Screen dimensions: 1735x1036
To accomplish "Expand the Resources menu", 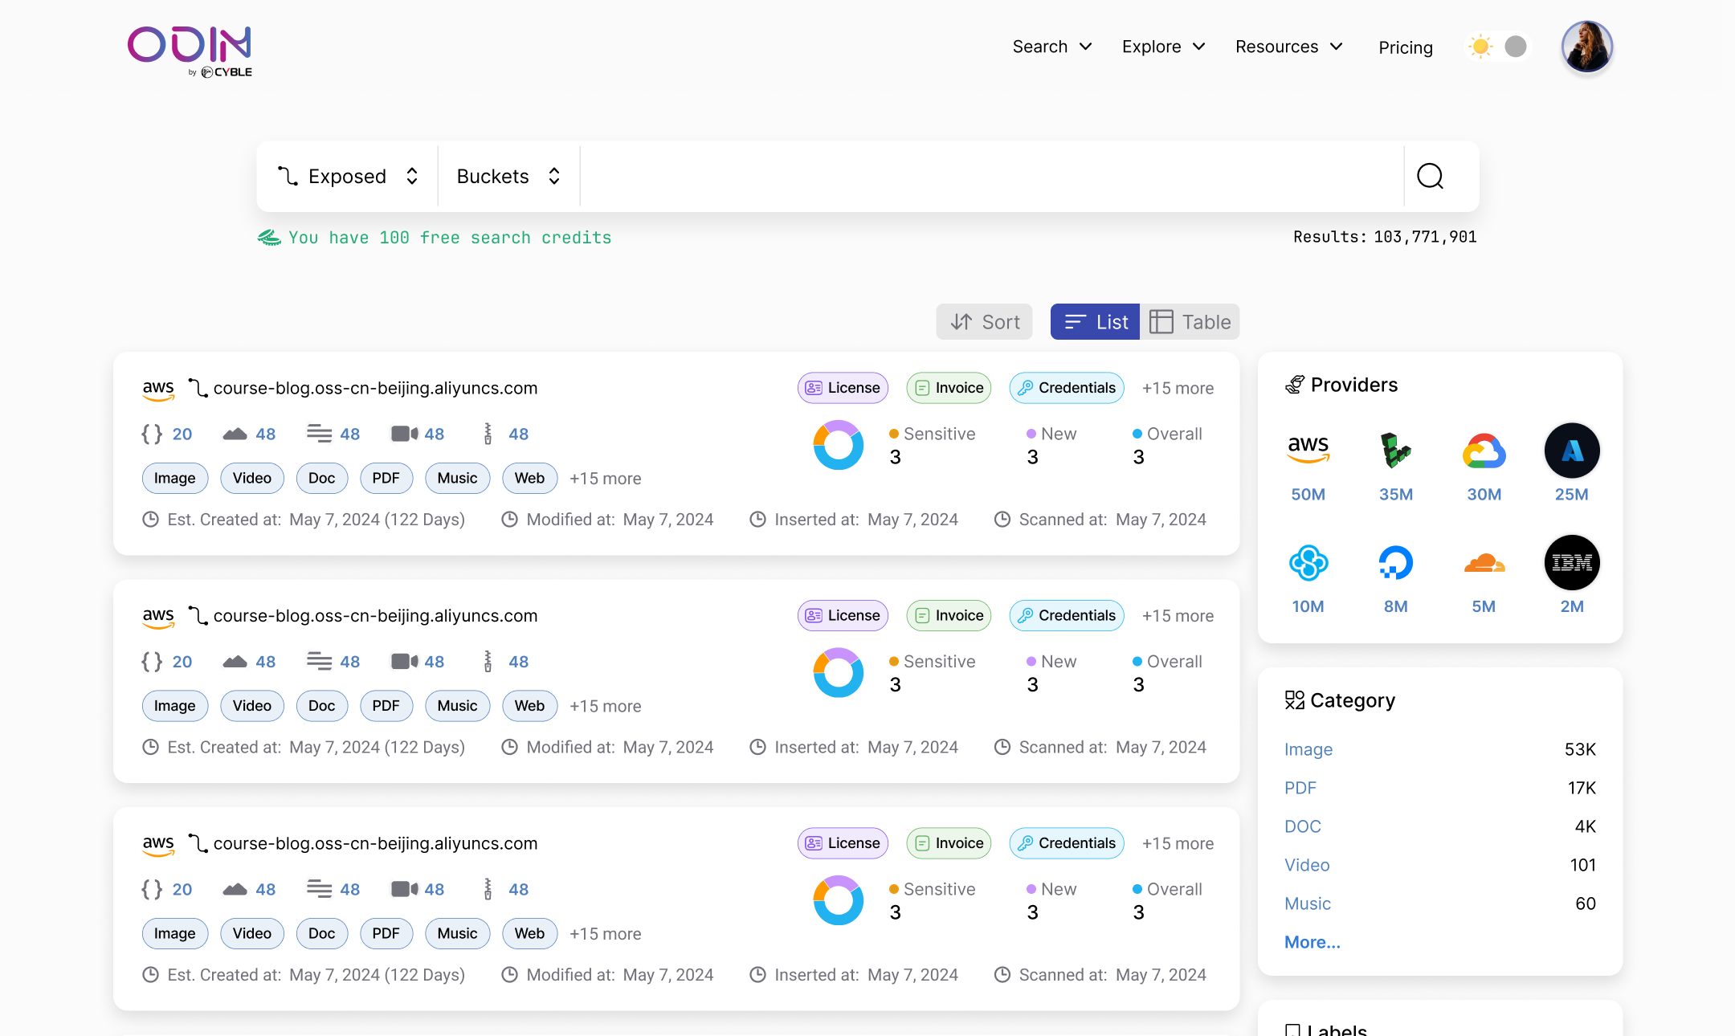I will 1289,47.
